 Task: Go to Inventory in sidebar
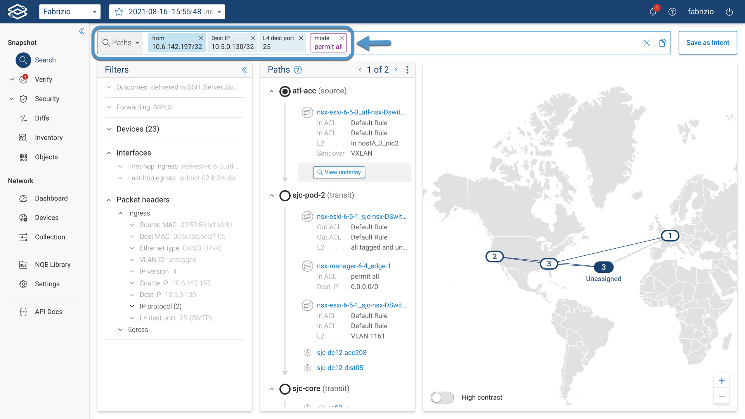tap(49, 138)
